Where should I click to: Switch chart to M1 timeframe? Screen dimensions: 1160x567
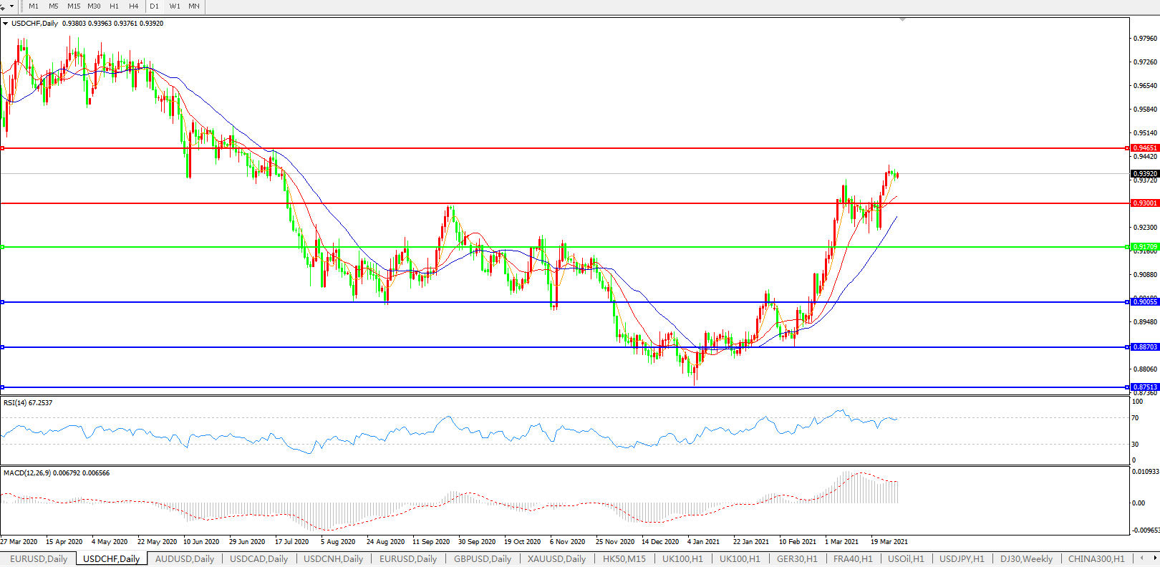click(34, 6)
